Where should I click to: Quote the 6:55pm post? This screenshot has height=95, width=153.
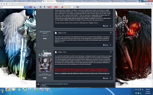(x=106, y=45)
